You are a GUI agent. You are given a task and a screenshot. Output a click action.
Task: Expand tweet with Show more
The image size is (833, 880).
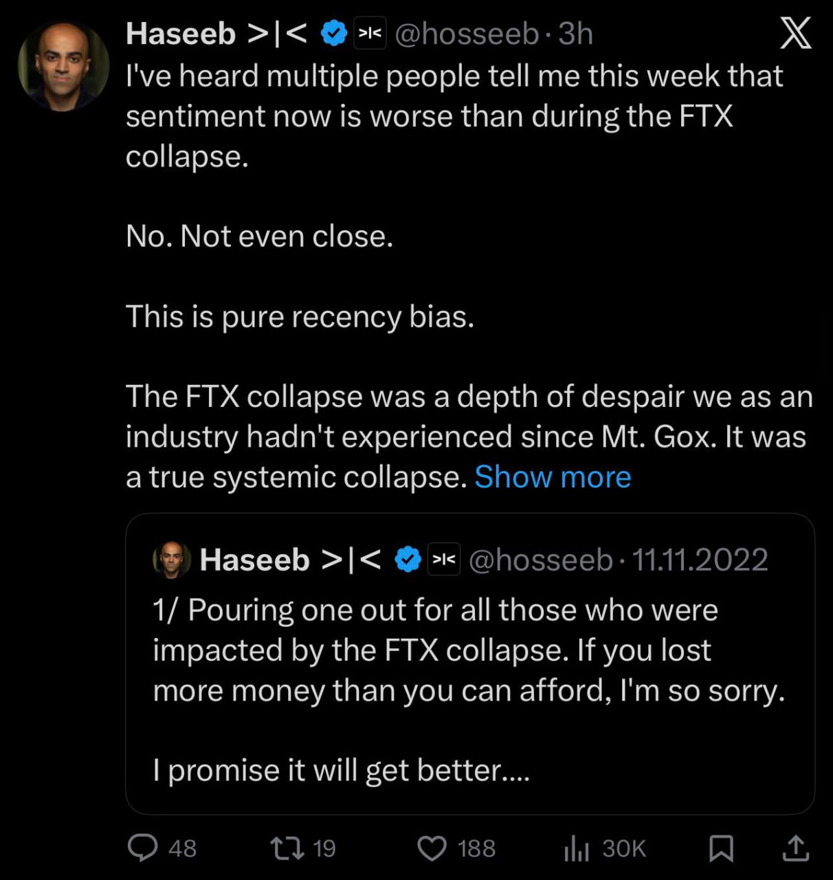point(553,476)
